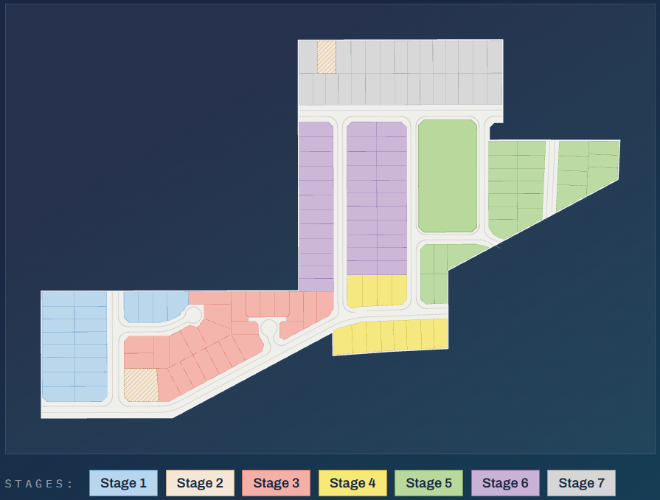Click the narrow purple lot column on left
Screen dimensions: 660x500
click(x=316, y=206)
